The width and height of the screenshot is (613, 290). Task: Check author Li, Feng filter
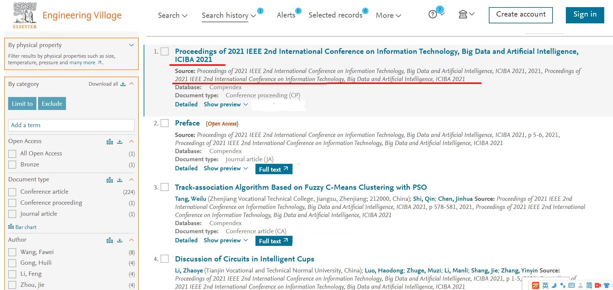point(12,274)
